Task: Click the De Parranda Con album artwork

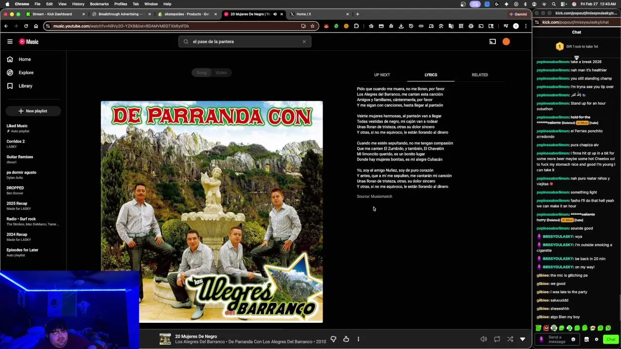Action: [212, 212]
